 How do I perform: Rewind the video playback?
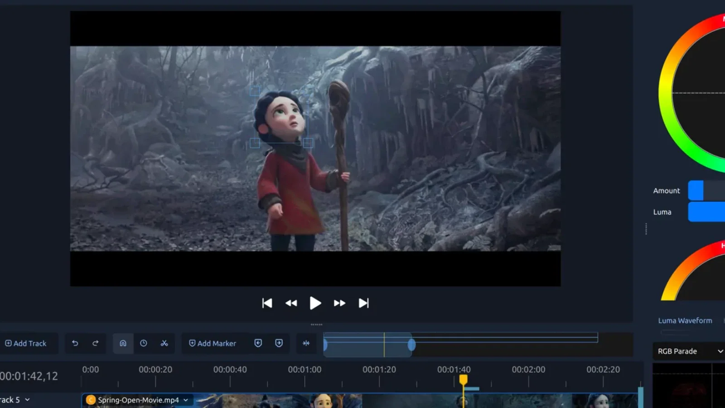[x=291, y=303]
